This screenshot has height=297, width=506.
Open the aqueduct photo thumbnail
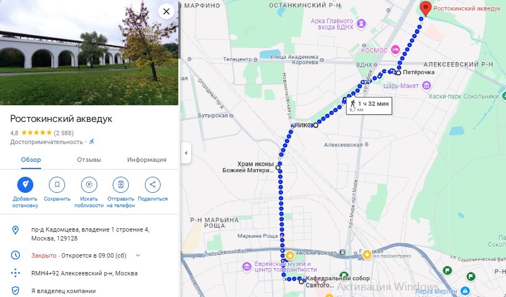pos(89,53)
